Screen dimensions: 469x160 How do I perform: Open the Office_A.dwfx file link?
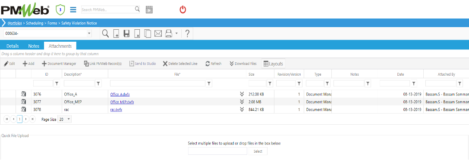120,94
